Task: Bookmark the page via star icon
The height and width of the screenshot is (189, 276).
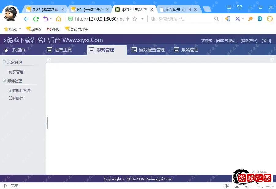Action: point(135,19)
